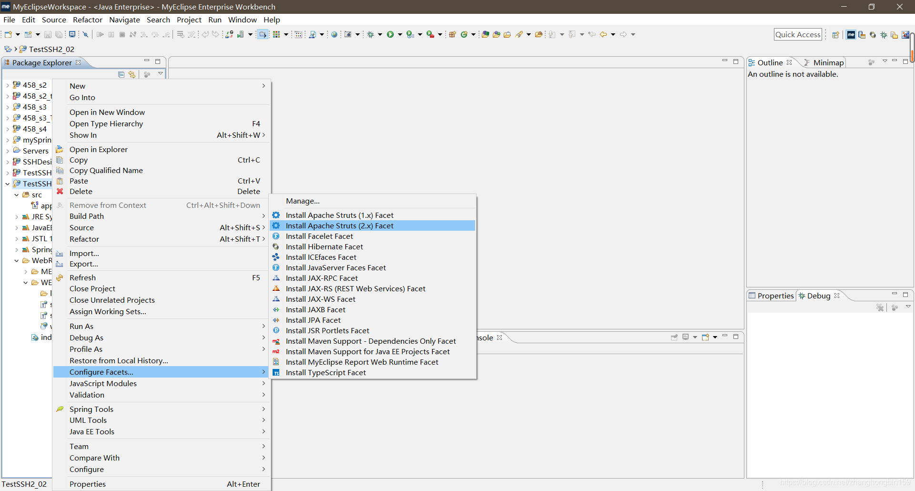Collapse the WebRoot folder node
The image size is (915, 491).
pos(17,261)
